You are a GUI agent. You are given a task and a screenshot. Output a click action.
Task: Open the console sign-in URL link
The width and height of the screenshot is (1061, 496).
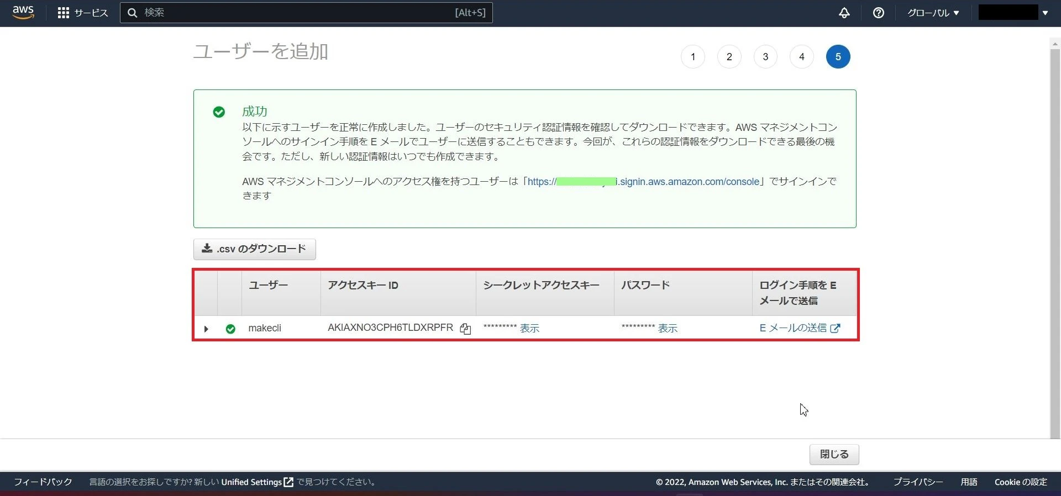[644, 182]
